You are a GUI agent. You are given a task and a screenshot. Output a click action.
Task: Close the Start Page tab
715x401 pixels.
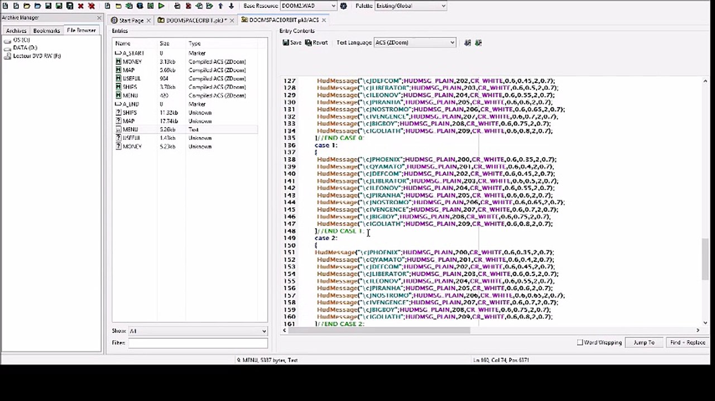[148, 20]
